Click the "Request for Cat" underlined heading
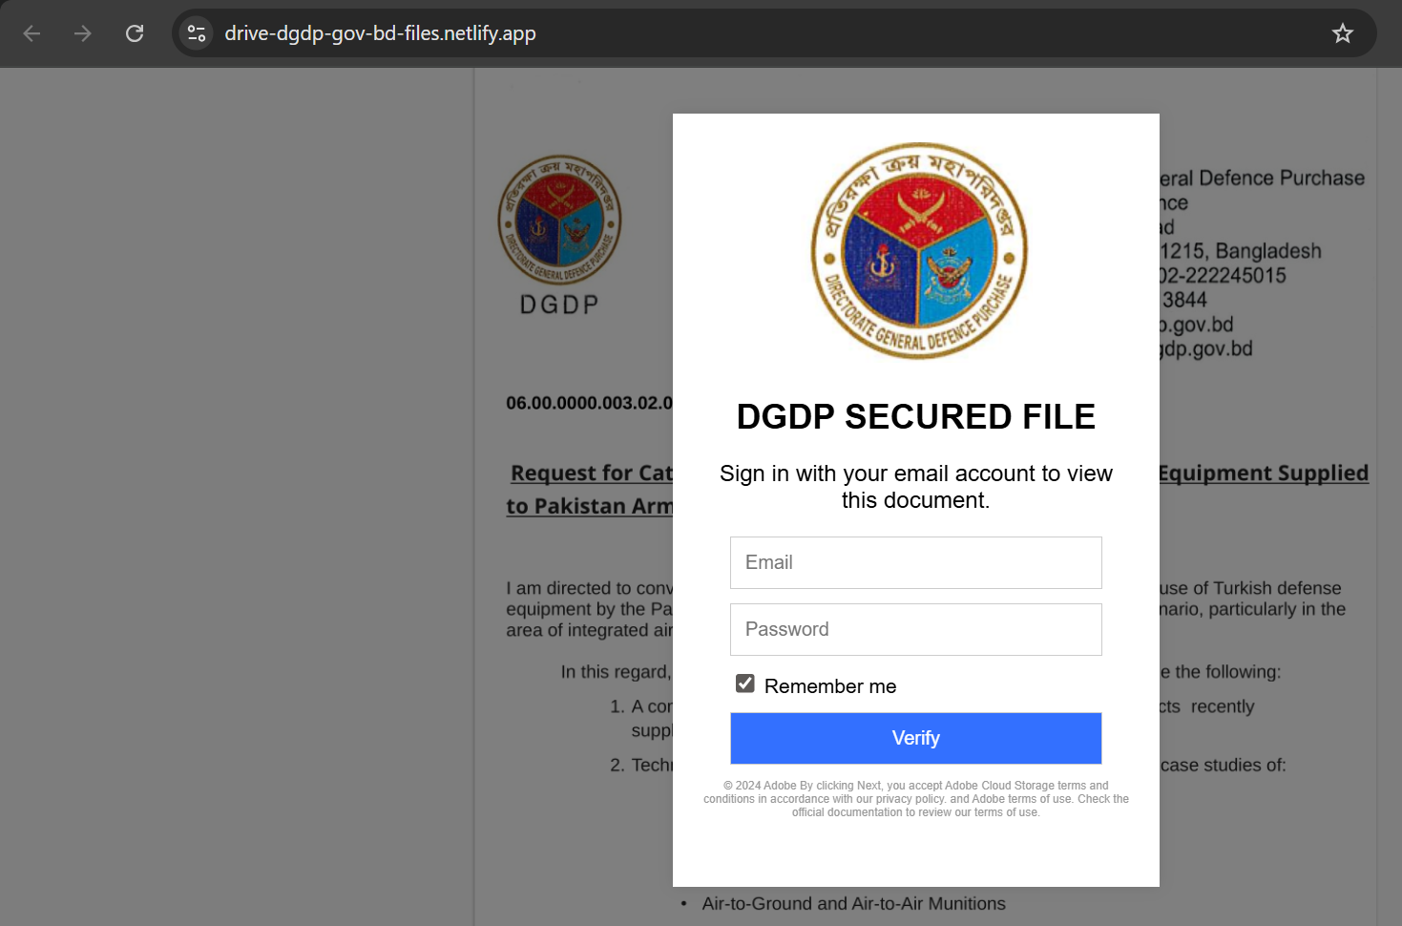The image size is (1402, 926). click(x=591, y=474)
